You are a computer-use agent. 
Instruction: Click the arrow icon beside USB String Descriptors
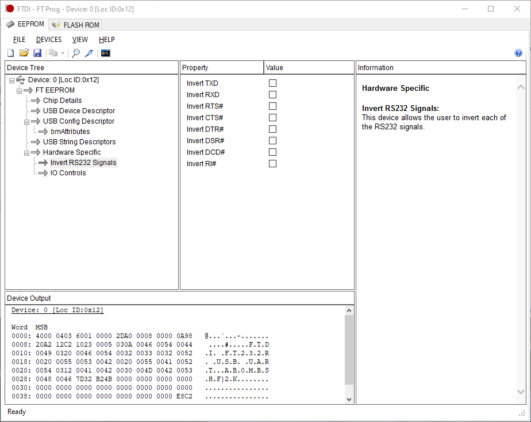[36, 142]
